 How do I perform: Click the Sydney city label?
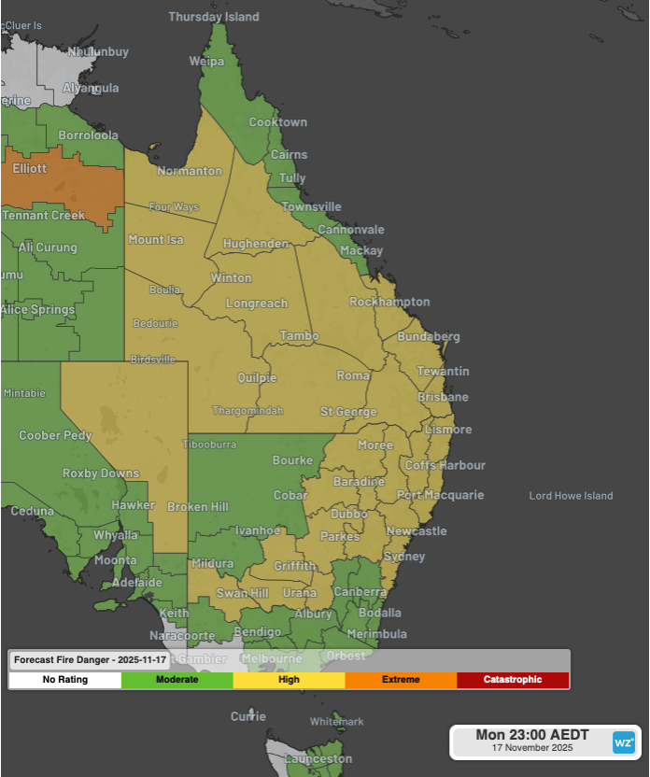tap(404, 557)
